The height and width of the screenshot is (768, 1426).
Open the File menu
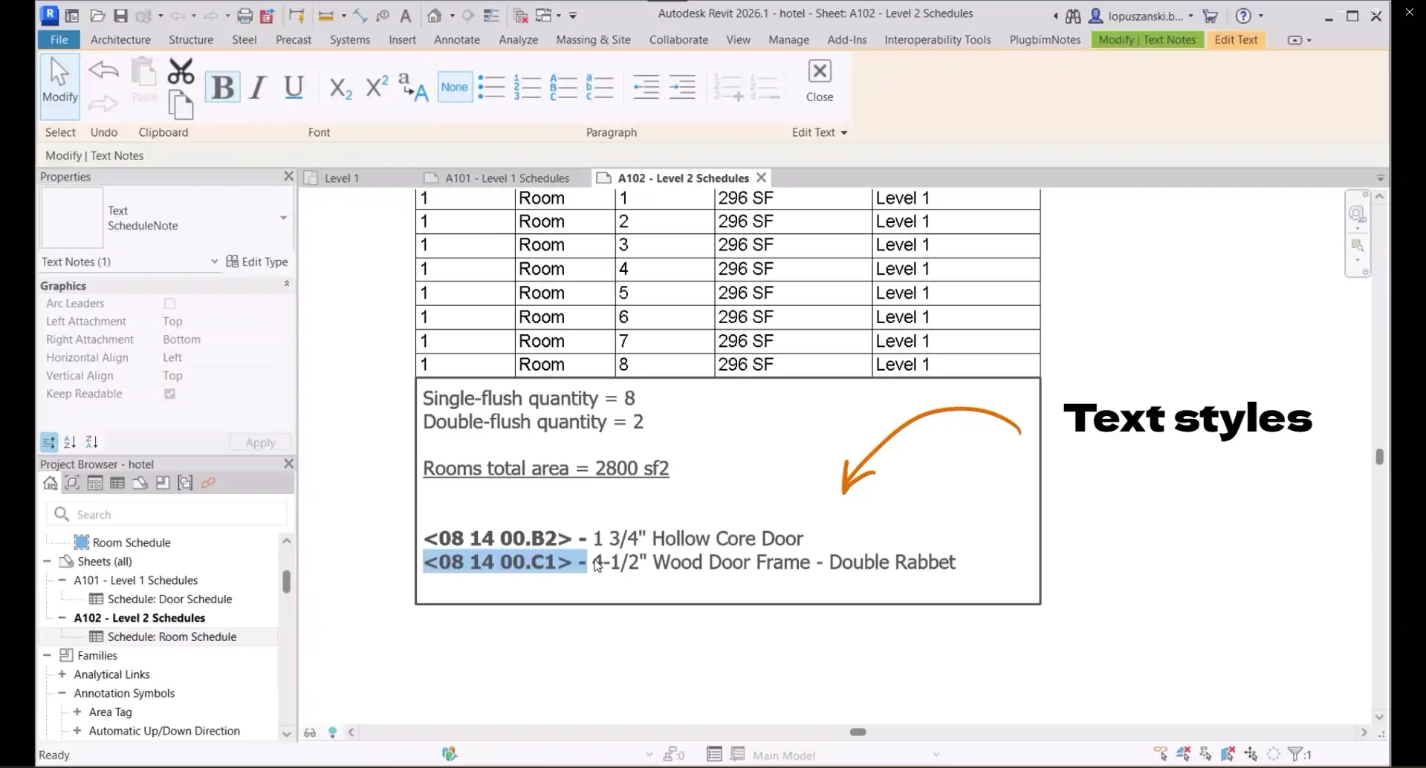59,39
